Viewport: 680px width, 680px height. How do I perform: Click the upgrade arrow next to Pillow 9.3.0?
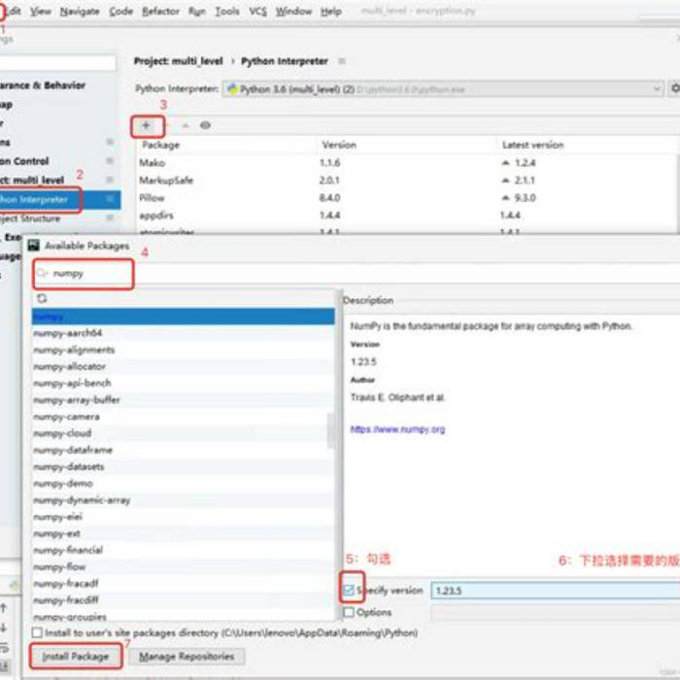tap(505, 198)
